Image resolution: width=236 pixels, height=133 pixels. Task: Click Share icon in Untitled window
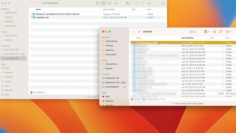[214, 31]
